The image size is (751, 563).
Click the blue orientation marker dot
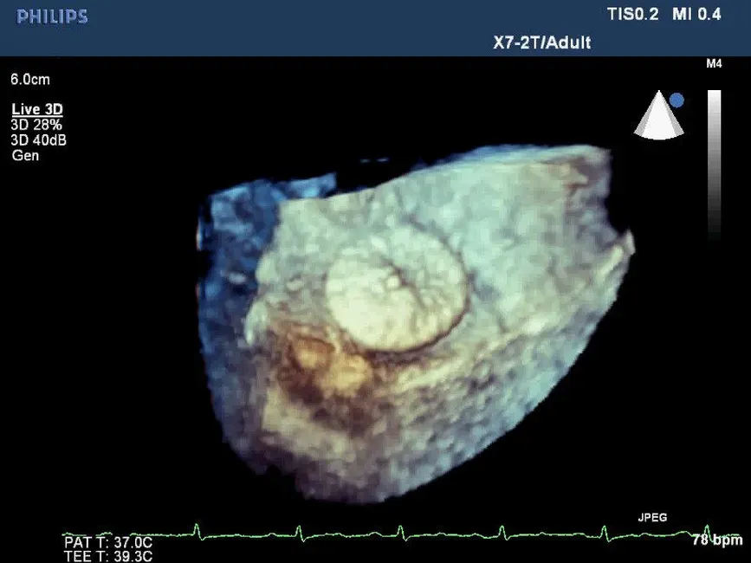coord(677,100)
